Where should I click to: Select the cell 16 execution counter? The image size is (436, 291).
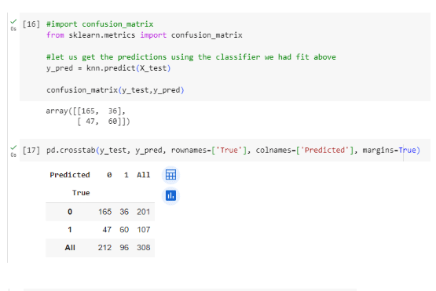(x=31, y=24)
